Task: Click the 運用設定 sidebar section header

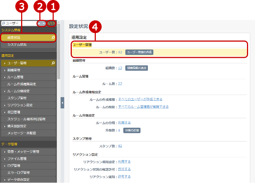Action: (8, 56)
